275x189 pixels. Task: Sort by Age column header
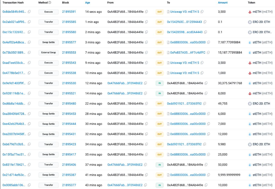click(88, 2)
